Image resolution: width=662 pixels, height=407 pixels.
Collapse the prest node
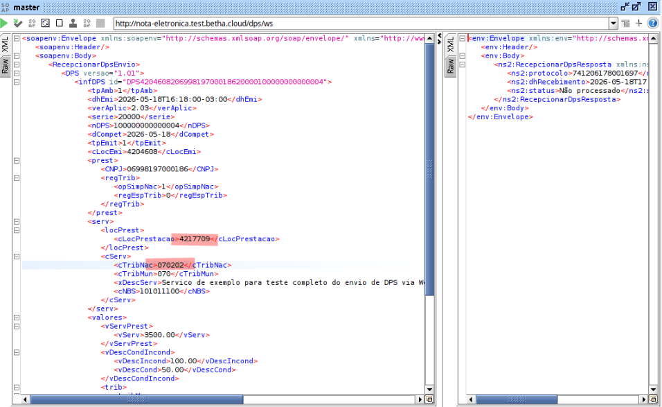coord(17,161)
